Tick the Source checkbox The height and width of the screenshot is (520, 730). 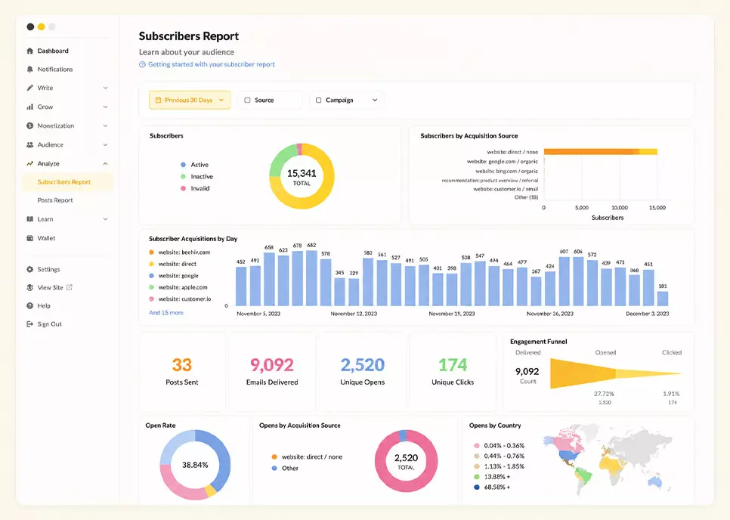248,100
